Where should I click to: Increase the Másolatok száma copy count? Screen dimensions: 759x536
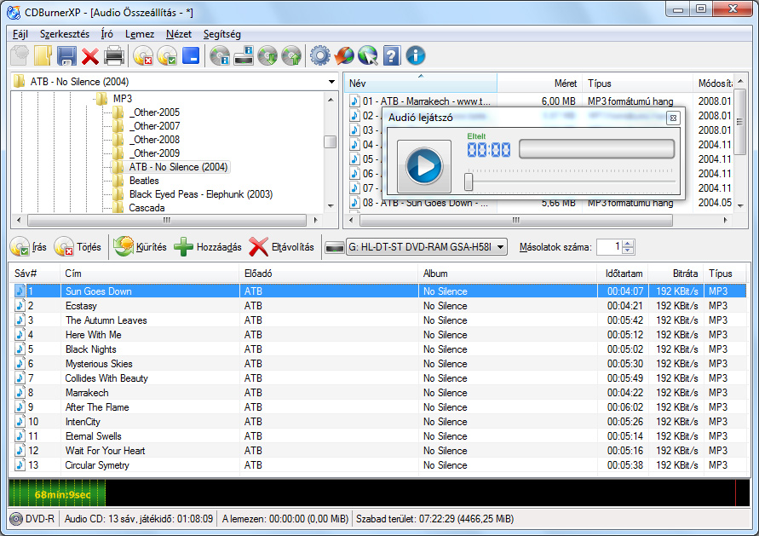coord(629,244)
